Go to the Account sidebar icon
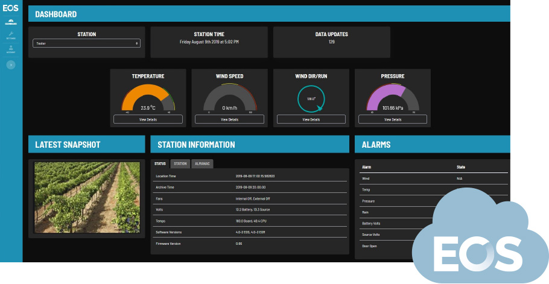 pyautogui.click(x=11, y=49)
